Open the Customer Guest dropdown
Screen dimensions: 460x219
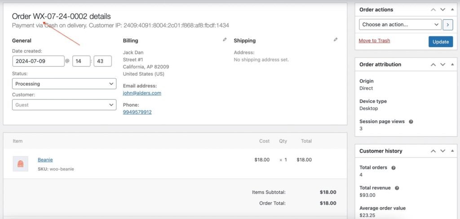[x=64, y=105]
